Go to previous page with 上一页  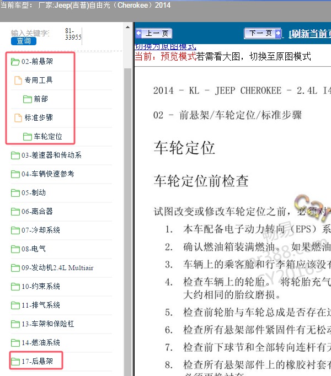point(154,33)
